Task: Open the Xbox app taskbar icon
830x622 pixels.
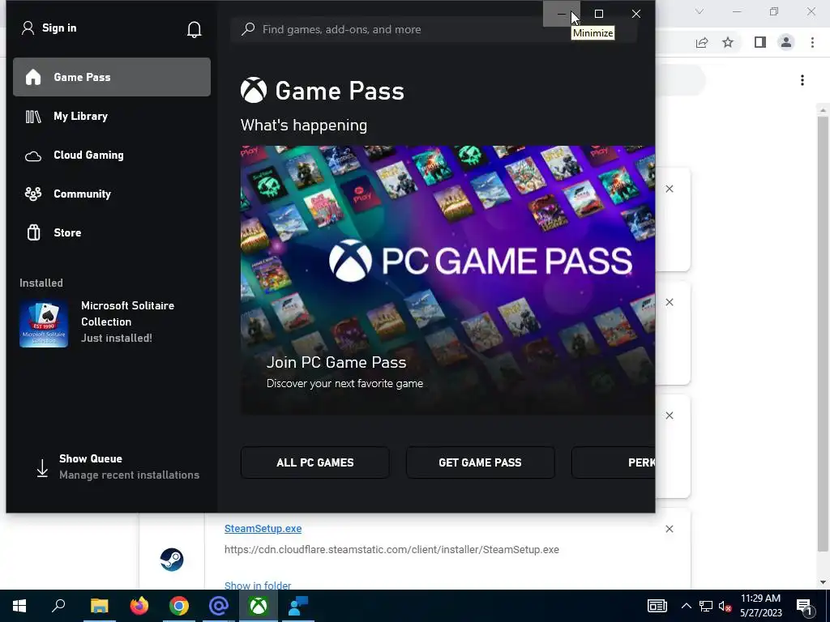Action: pos(259,606)
